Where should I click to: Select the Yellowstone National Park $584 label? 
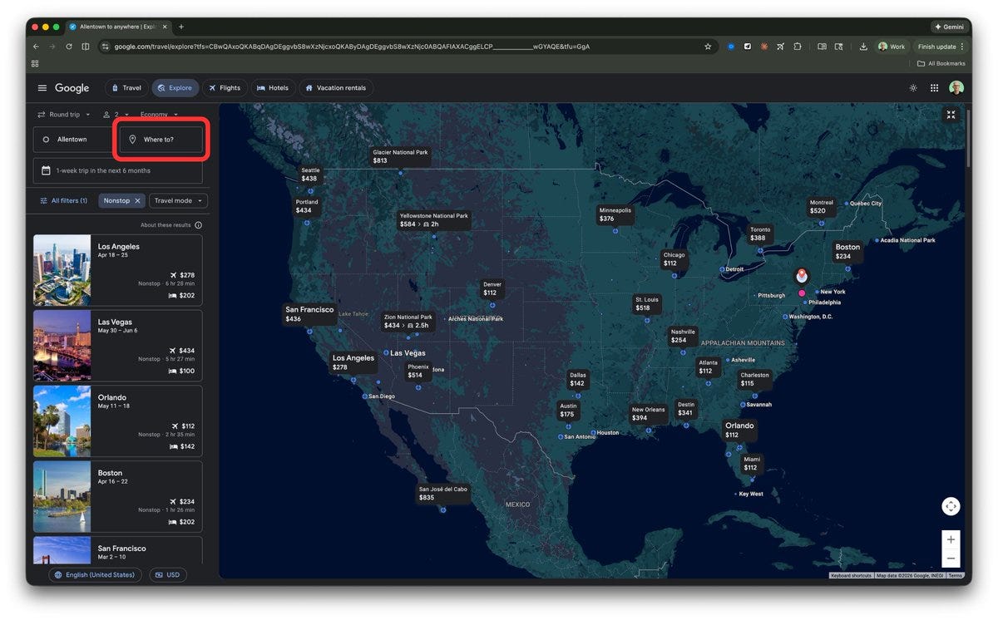point(433,220)
